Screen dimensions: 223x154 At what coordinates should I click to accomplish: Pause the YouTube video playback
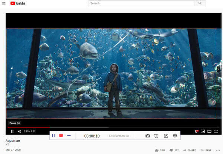tap(12, 131)
